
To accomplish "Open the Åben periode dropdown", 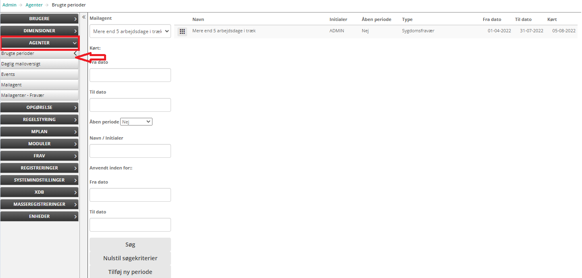I will [x=136, y=122].
